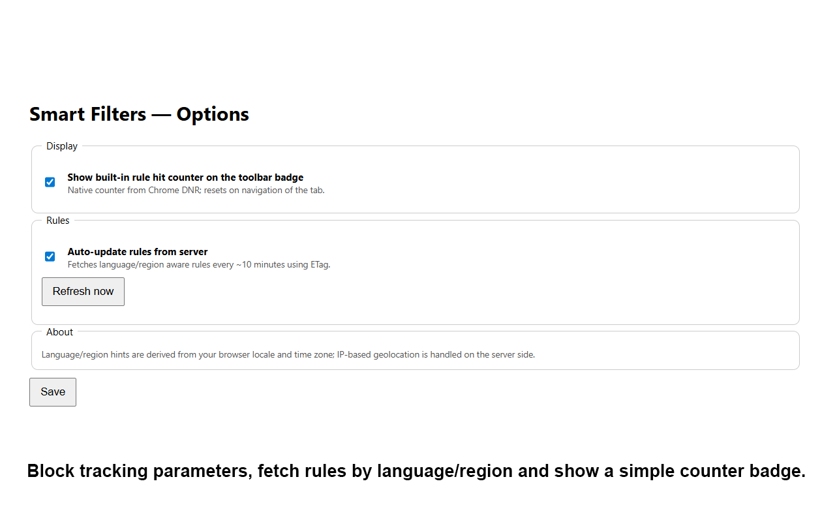Click the 'Smart Filters — Options' page heading
Viewport: 835px width, 522px height.
point(139,114)
